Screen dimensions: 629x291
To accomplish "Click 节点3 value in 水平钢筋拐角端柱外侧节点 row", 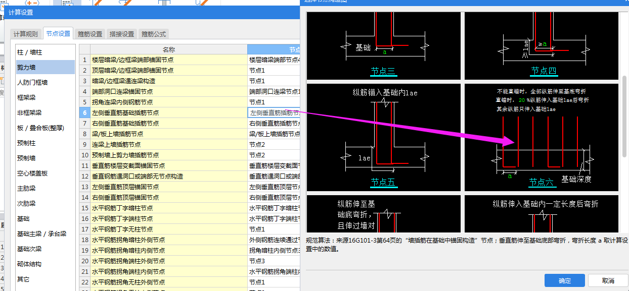I will click(x=274, y=261).
